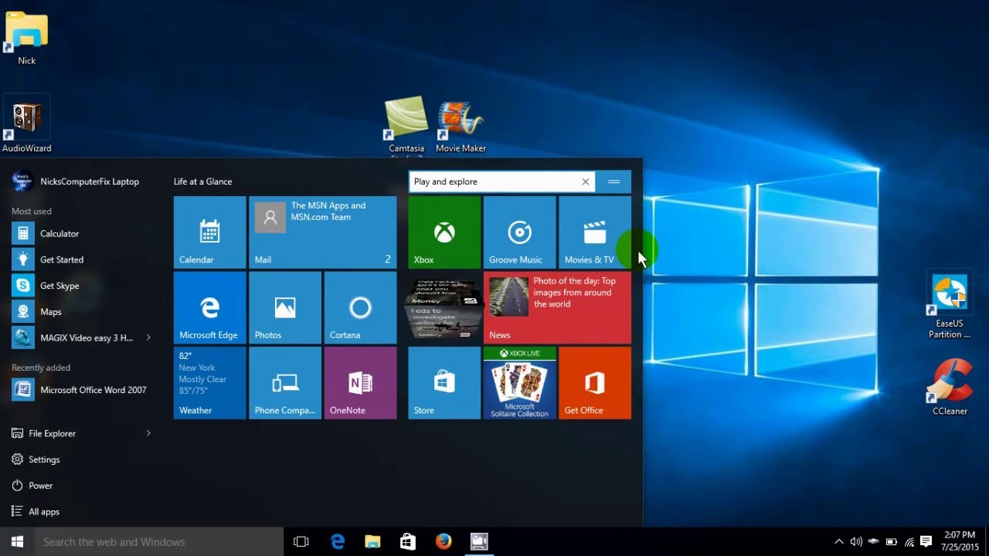Open File Explorer from the taskbar
This screenshot has height=556, width=989.
click(x=372, y=541)
